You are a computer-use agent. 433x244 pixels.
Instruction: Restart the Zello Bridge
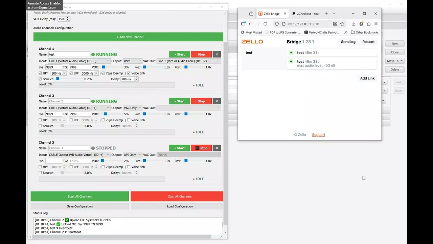point(368,42)
